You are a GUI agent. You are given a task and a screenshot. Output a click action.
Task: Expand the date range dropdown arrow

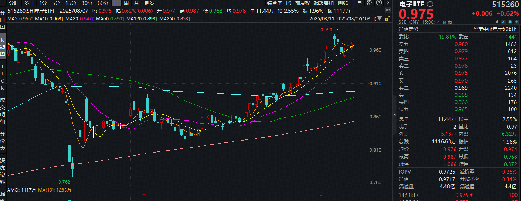379,18
